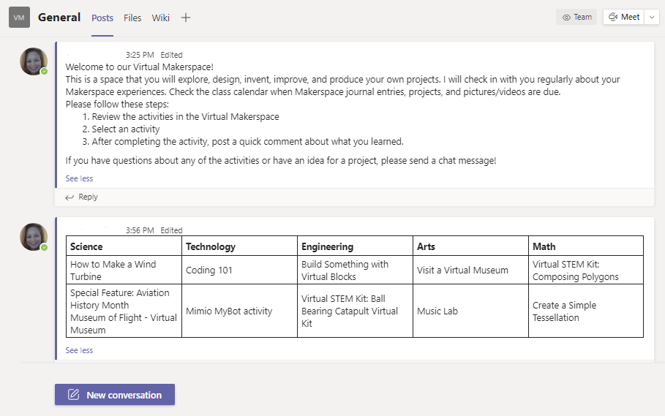Click the Team visibility button
This screenshot has width=665, height=416.
(576, 17)
